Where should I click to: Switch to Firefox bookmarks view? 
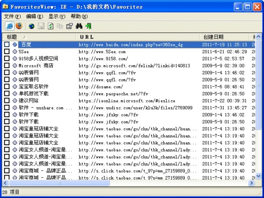(18, 26)
